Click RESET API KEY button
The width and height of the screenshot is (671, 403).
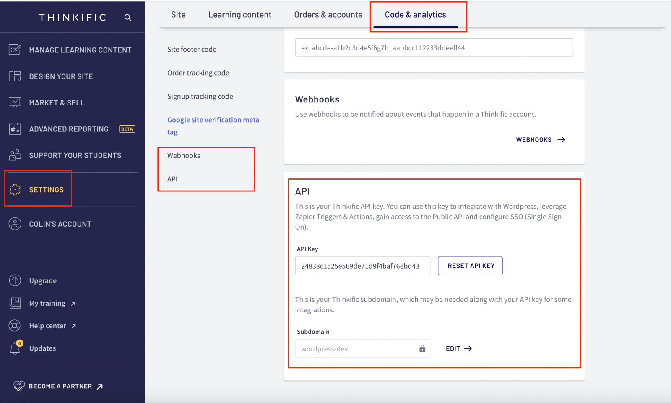click(471, 266)
